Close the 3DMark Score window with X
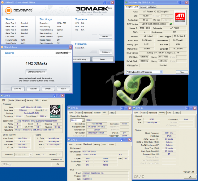Screen dimensions: 198x181 click(x=70, y=47)
